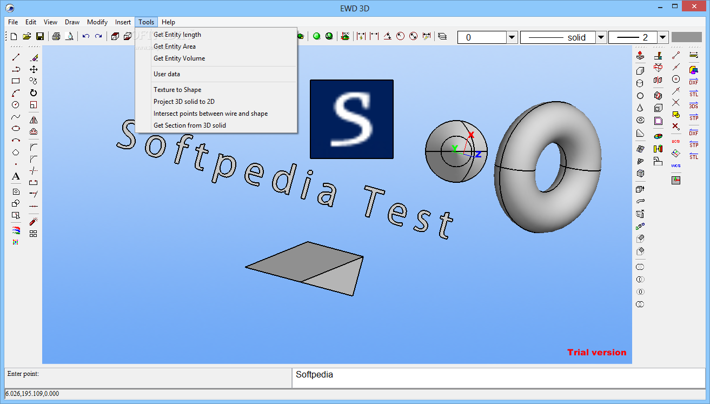This screenshot has height=404, width=710.
Task: Create a 3D cylinder solid
Action: coord(640,83)
